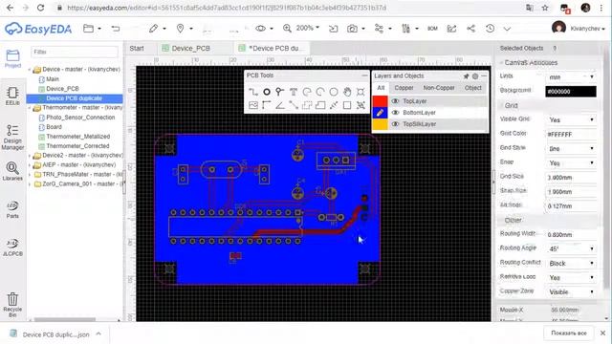The width and height of the screenshot is (612, 344).
Task: Open the History clock icon
Action: (x=490, y=29)
